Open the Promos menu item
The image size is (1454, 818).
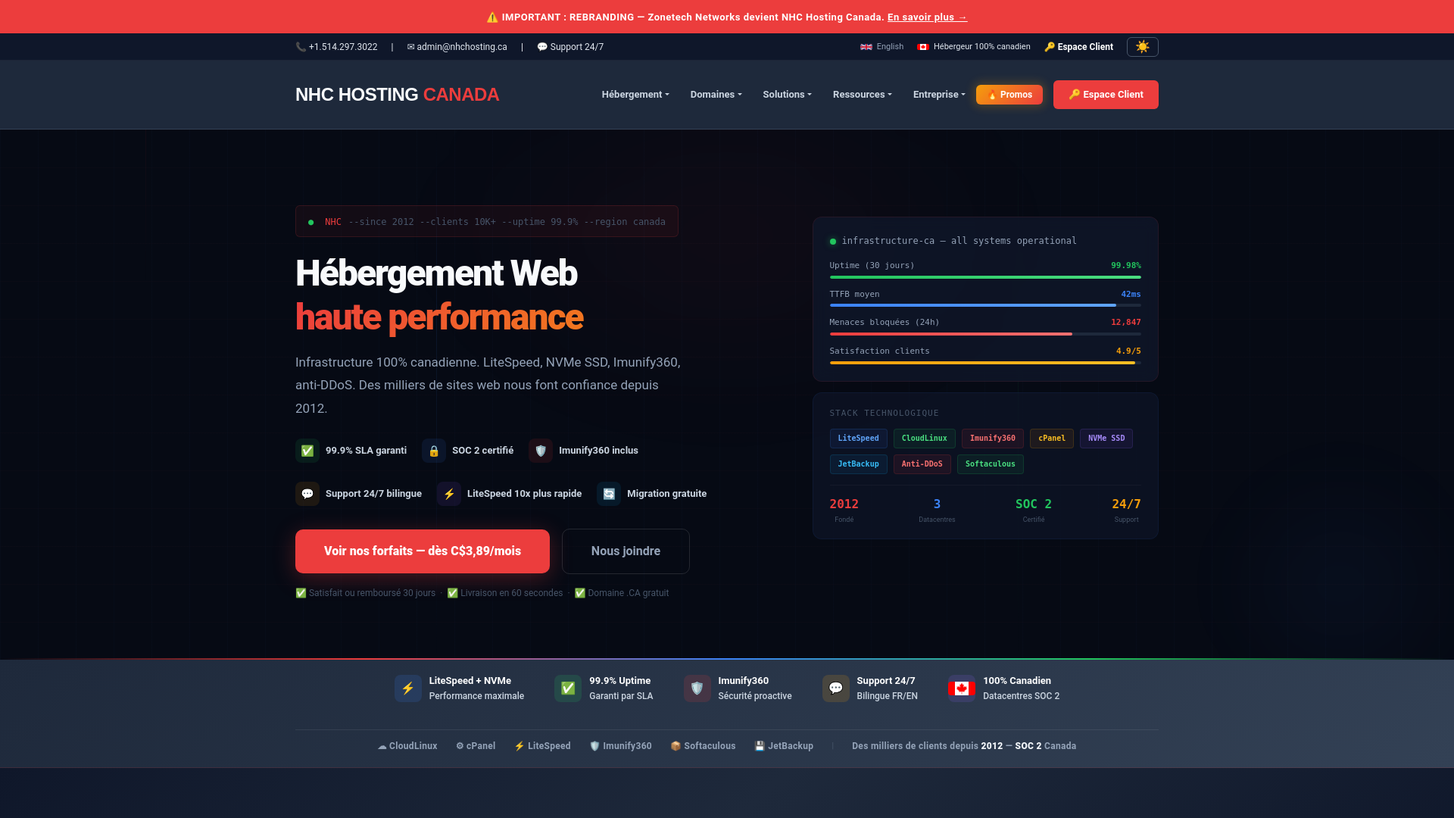pyautogui.click(x=1009, y=95)
